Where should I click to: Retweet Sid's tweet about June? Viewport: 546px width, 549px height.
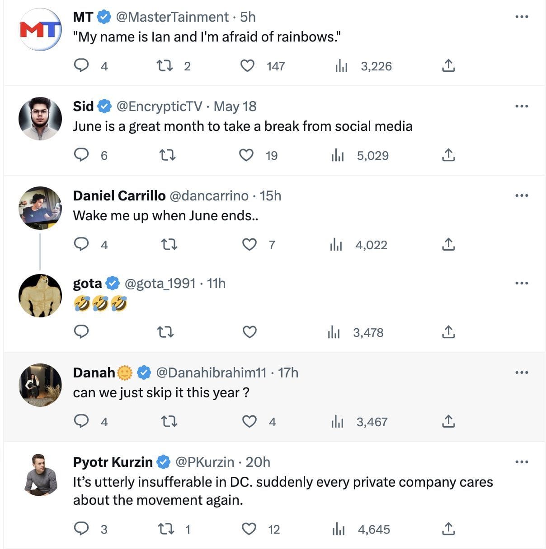tap(167, 155)
